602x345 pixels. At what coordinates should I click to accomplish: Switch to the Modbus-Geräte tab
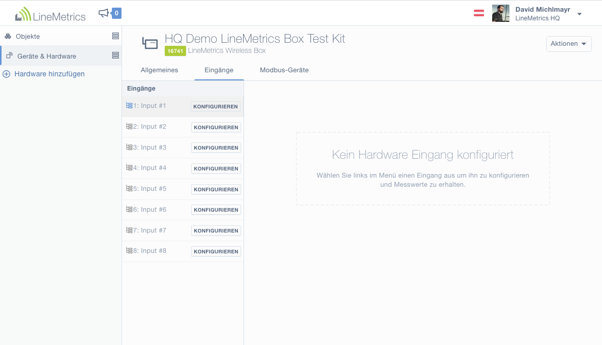(284, 70)
